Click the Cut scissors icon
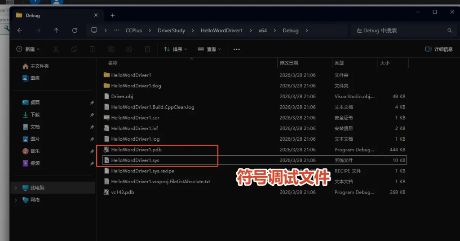The width and height of the screenshot is (460, 241). [x=56, y=49]
